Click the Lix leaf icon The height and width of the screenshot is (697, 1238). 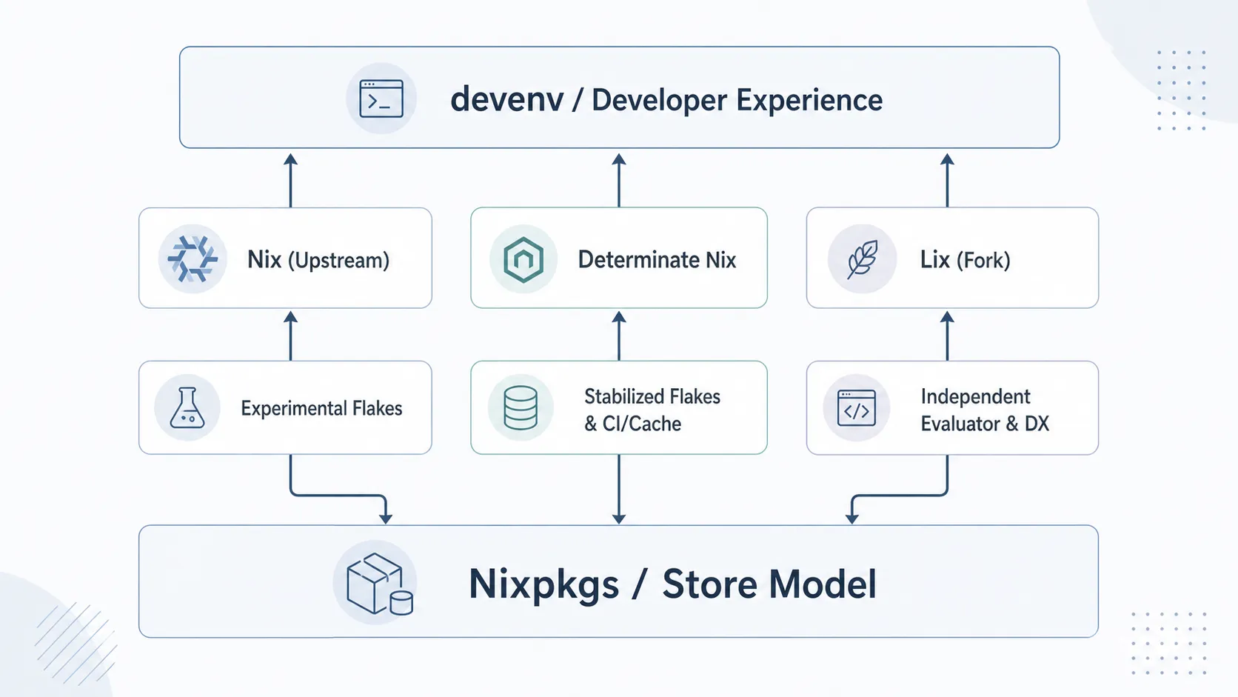click(x=862, y=259)
